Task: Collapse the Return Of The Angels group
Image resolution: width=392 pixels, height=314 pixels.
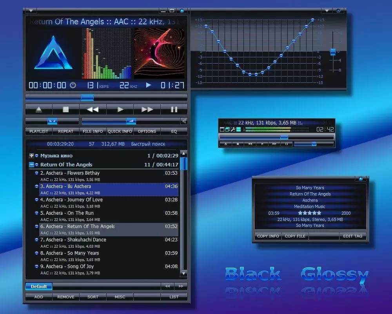Action: click(32, 165)
